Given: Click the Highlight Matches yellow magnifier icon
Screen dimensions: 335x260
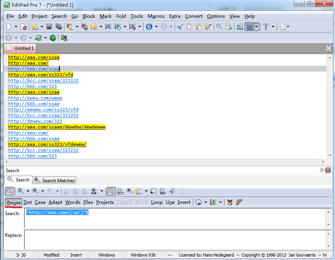Looking at the screenshot, I should click(x=111, y=191).
